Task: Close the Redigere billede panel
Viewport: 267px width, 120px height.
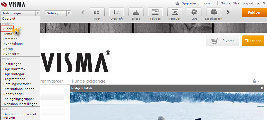Action: tap(262, 88)
